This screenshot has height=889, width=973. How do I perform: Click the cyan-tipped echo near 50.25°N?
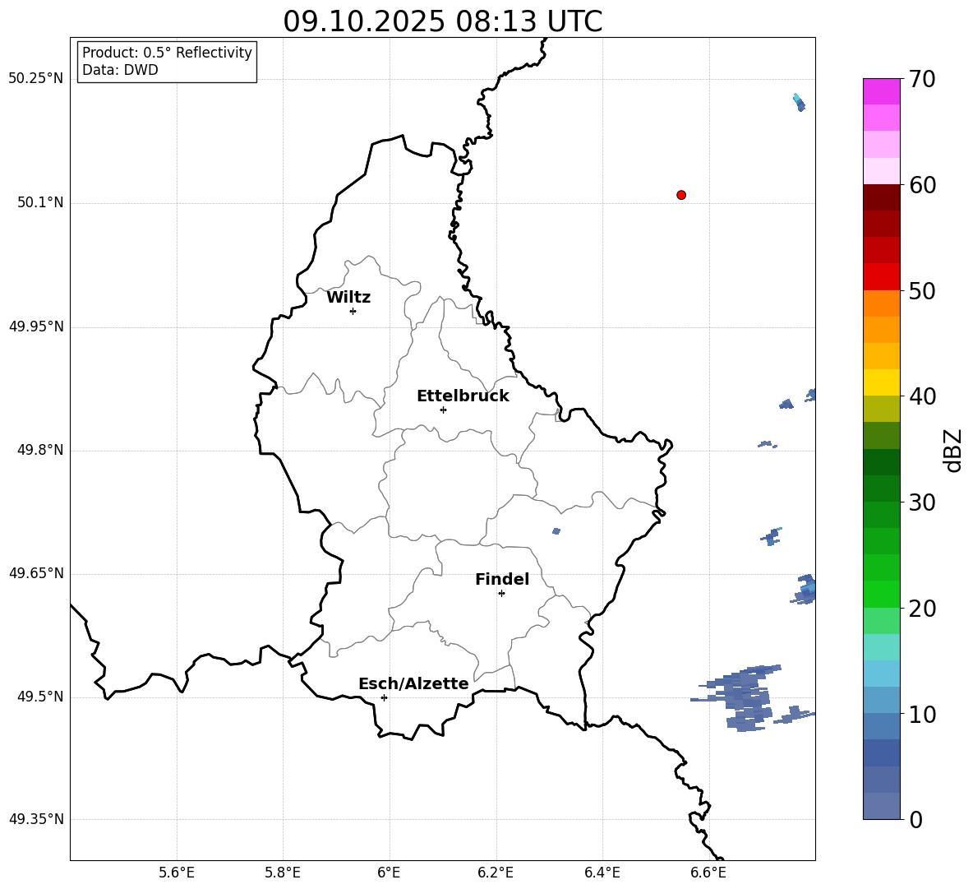[800, 103]
